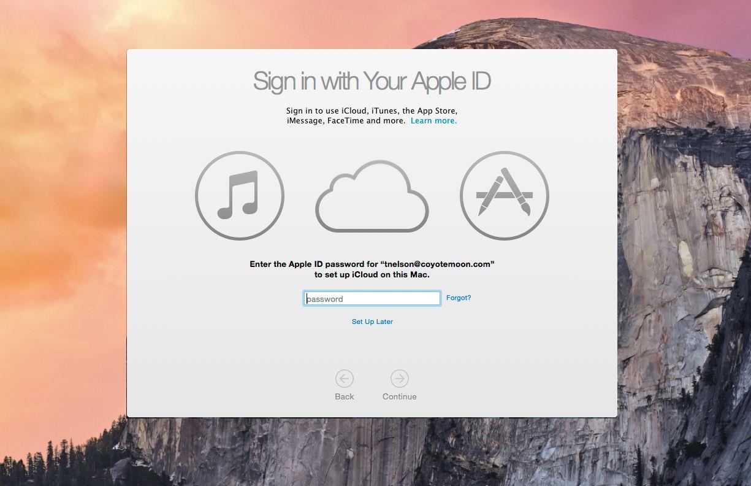Click the 'Enter the Apple ID password' prompt text
The height and width of the screenshot is (486, 751).
click(x=372, y=269)
